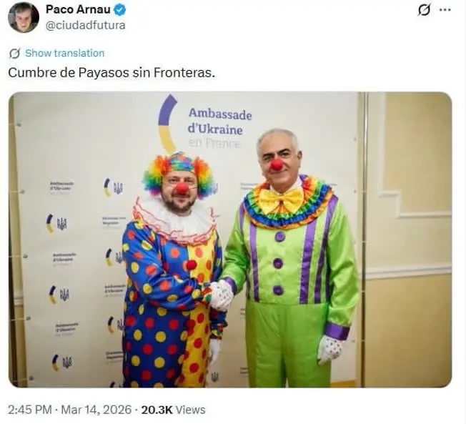Image resolution: width=466 pixels, height=424 pixels.
Task: Click the translate icon beside Show translation
Action: (14, 54)
